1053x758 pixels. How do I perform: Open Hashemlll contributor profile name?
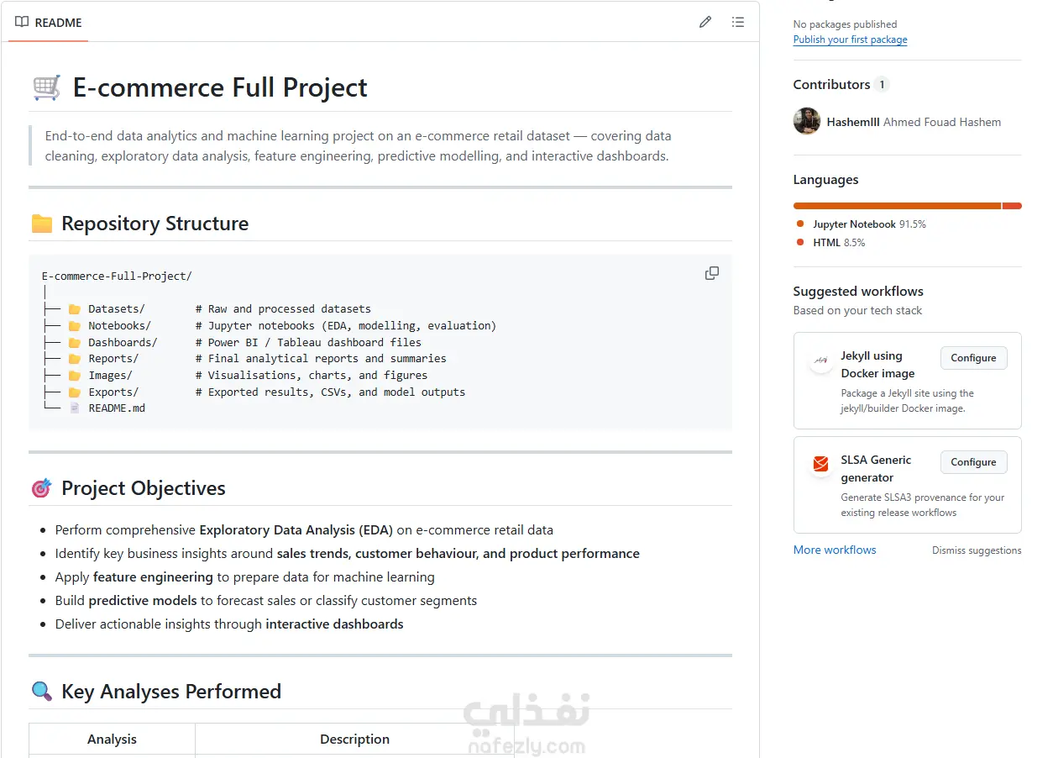(x=853, y=122)
